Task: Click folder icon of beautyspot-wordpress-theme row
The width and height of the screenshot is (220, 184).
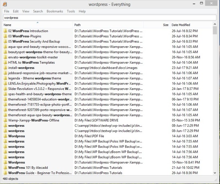Action: [5, 52]
